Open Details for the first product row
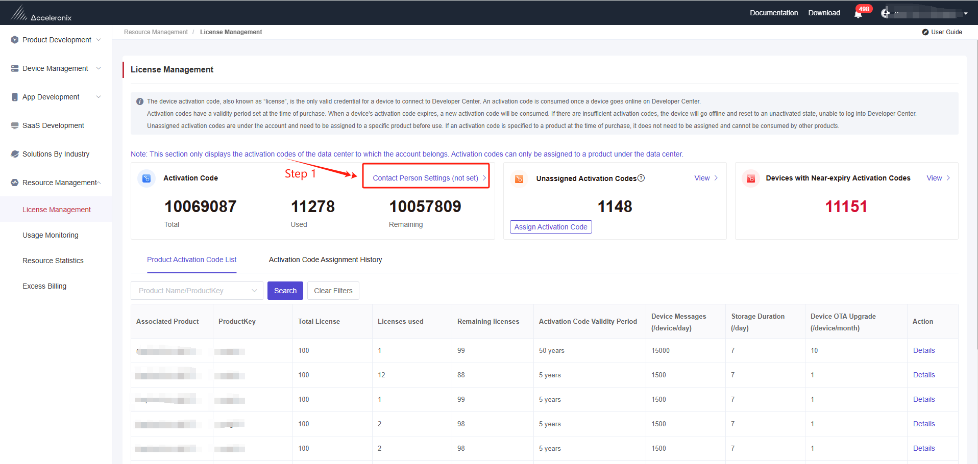Screen dimensions: 978x464 click(924, 350)
